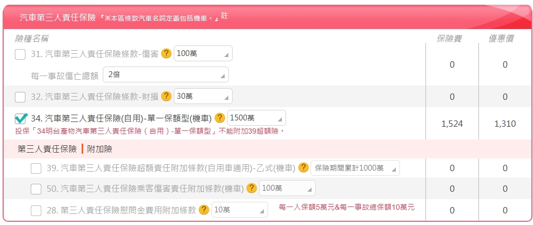This screenshot has width=533, height=225.
Task: Click help icon beside item 32 財損
Action: pyautogui.click(x=166, y=96)
